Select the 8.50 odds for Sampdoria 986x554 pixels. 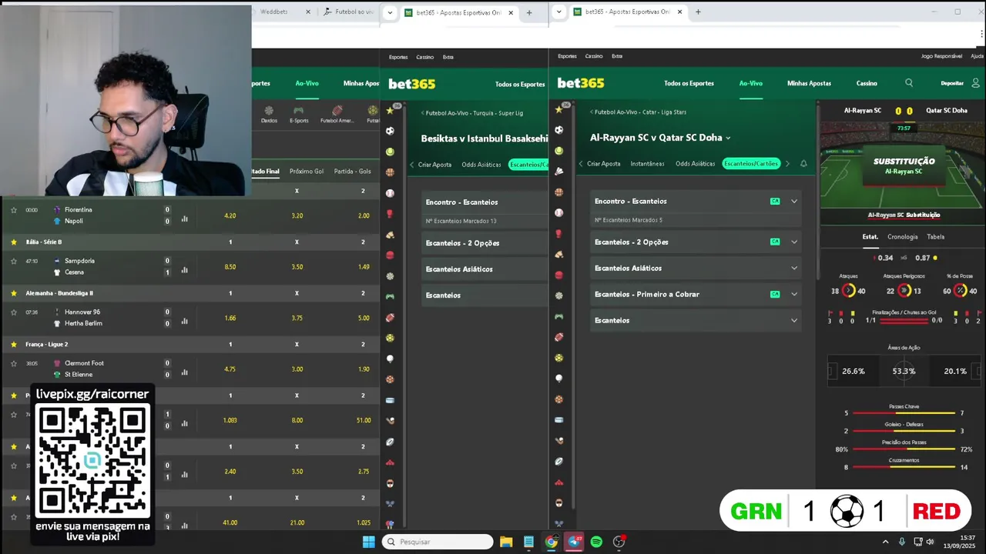pyautogui.click(x=230, y=267)
